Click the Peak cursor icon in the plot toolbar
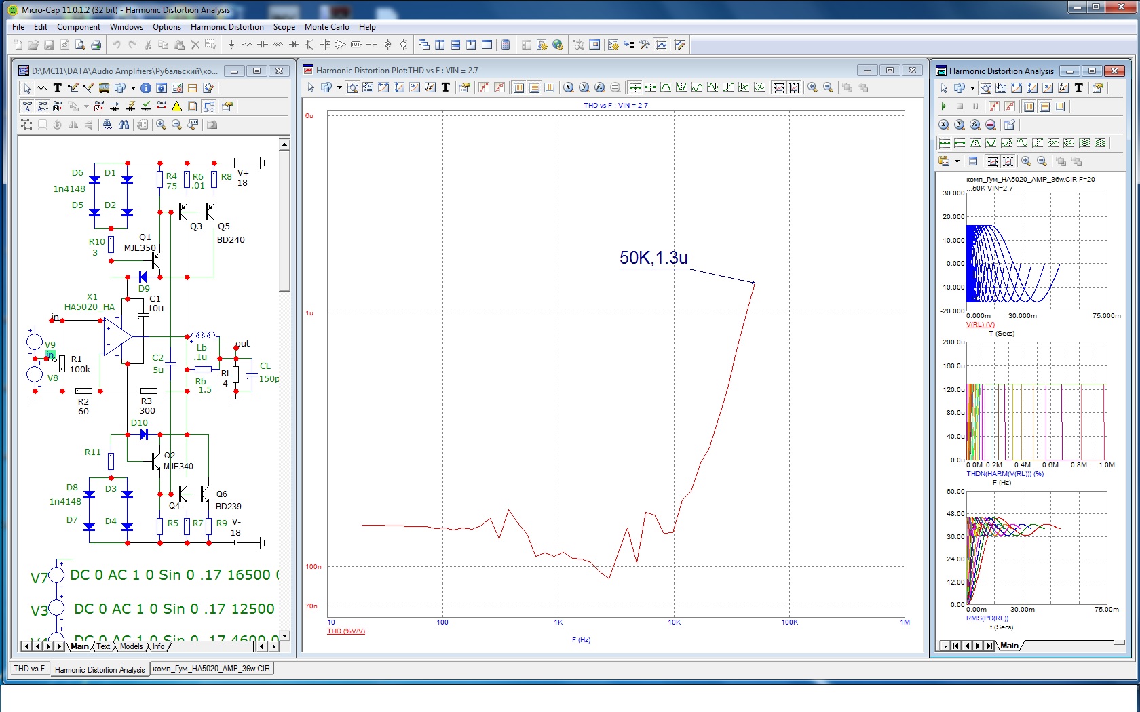This screenshot has width=1140, height=712. pyautogui.click(x=666, y=87)
